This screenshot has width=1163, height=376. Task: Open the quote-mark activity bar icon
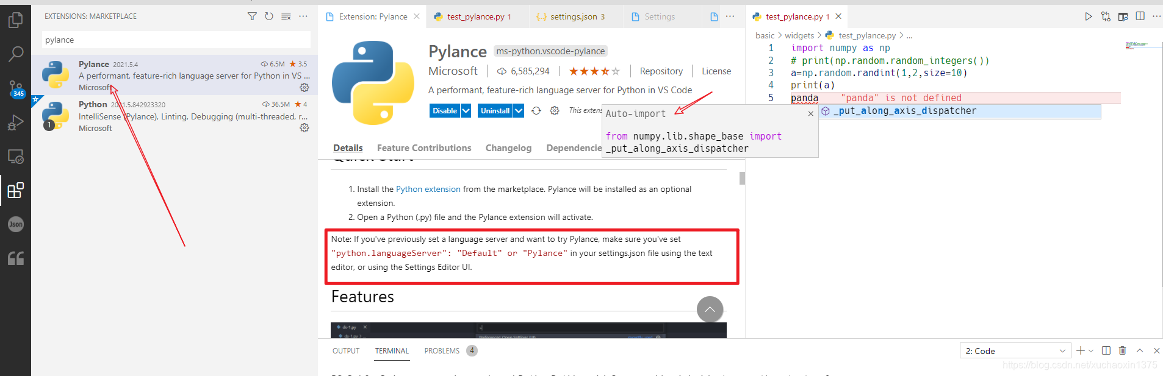click(x=15, y=258)
